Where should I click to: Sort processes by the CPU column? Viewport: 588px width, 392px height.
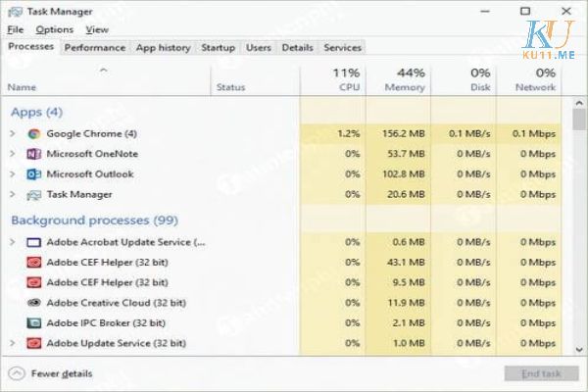(333, 80)
